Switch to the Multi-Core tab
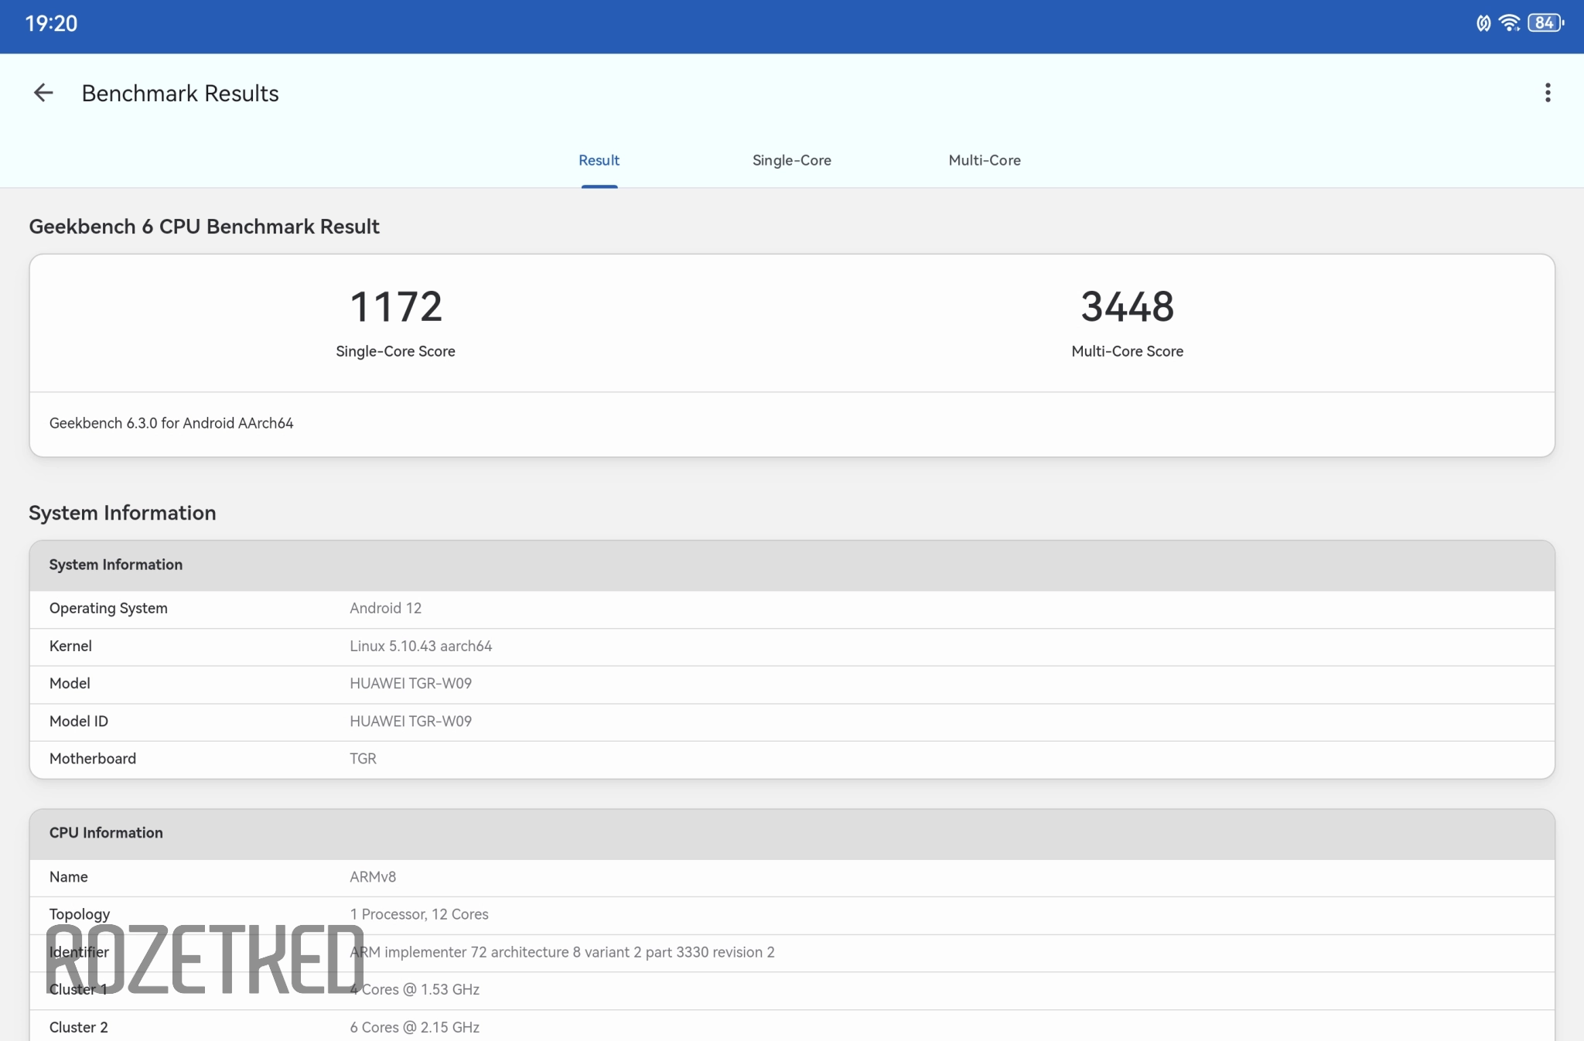 pos(984,160)
